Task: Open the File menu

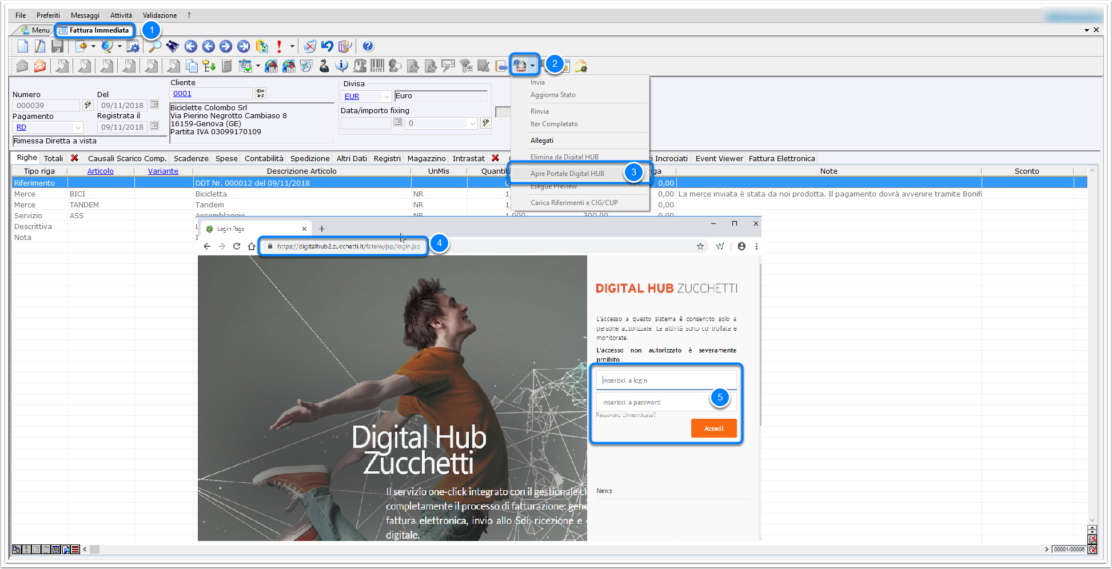Action: point(21,15)
